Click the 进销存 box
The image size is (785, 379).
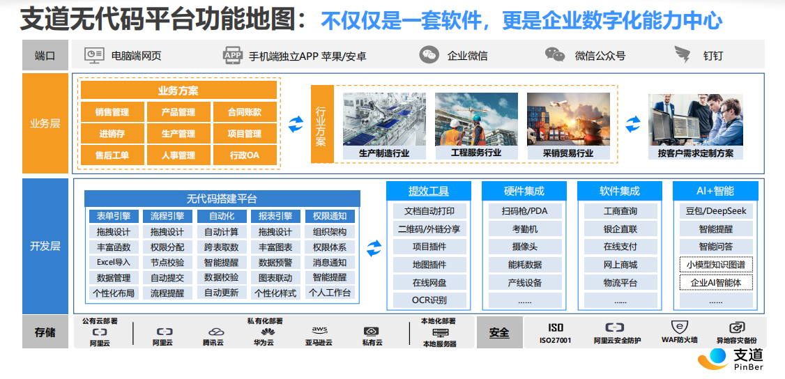click(113, 134)
